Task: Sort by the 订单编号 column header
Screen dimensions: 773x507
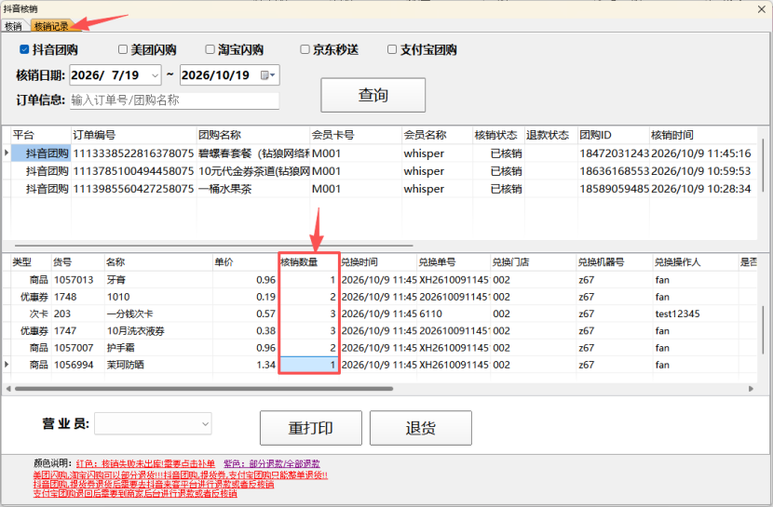Action: click(133, 135)
